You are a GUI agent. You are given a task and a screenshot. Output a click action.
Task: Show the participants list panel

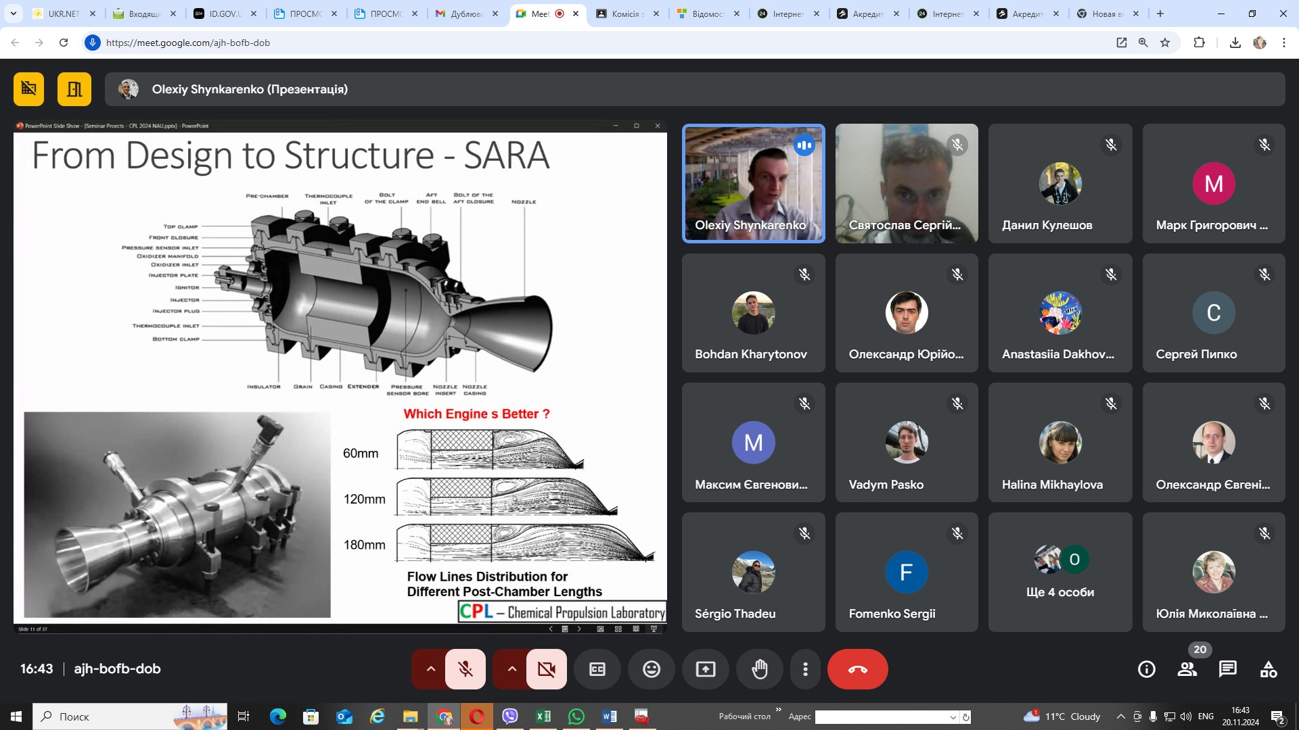coord(1187,669)
